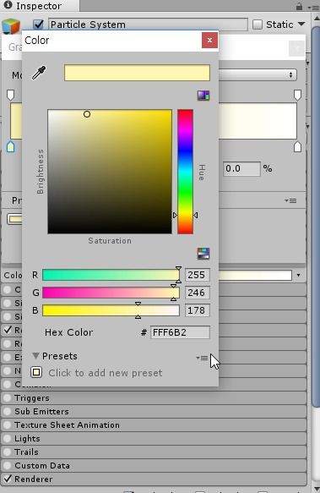Image resolution: width=320 pixels, height=493 pixels.
Task: Click to add new preset
Action: 106,373
